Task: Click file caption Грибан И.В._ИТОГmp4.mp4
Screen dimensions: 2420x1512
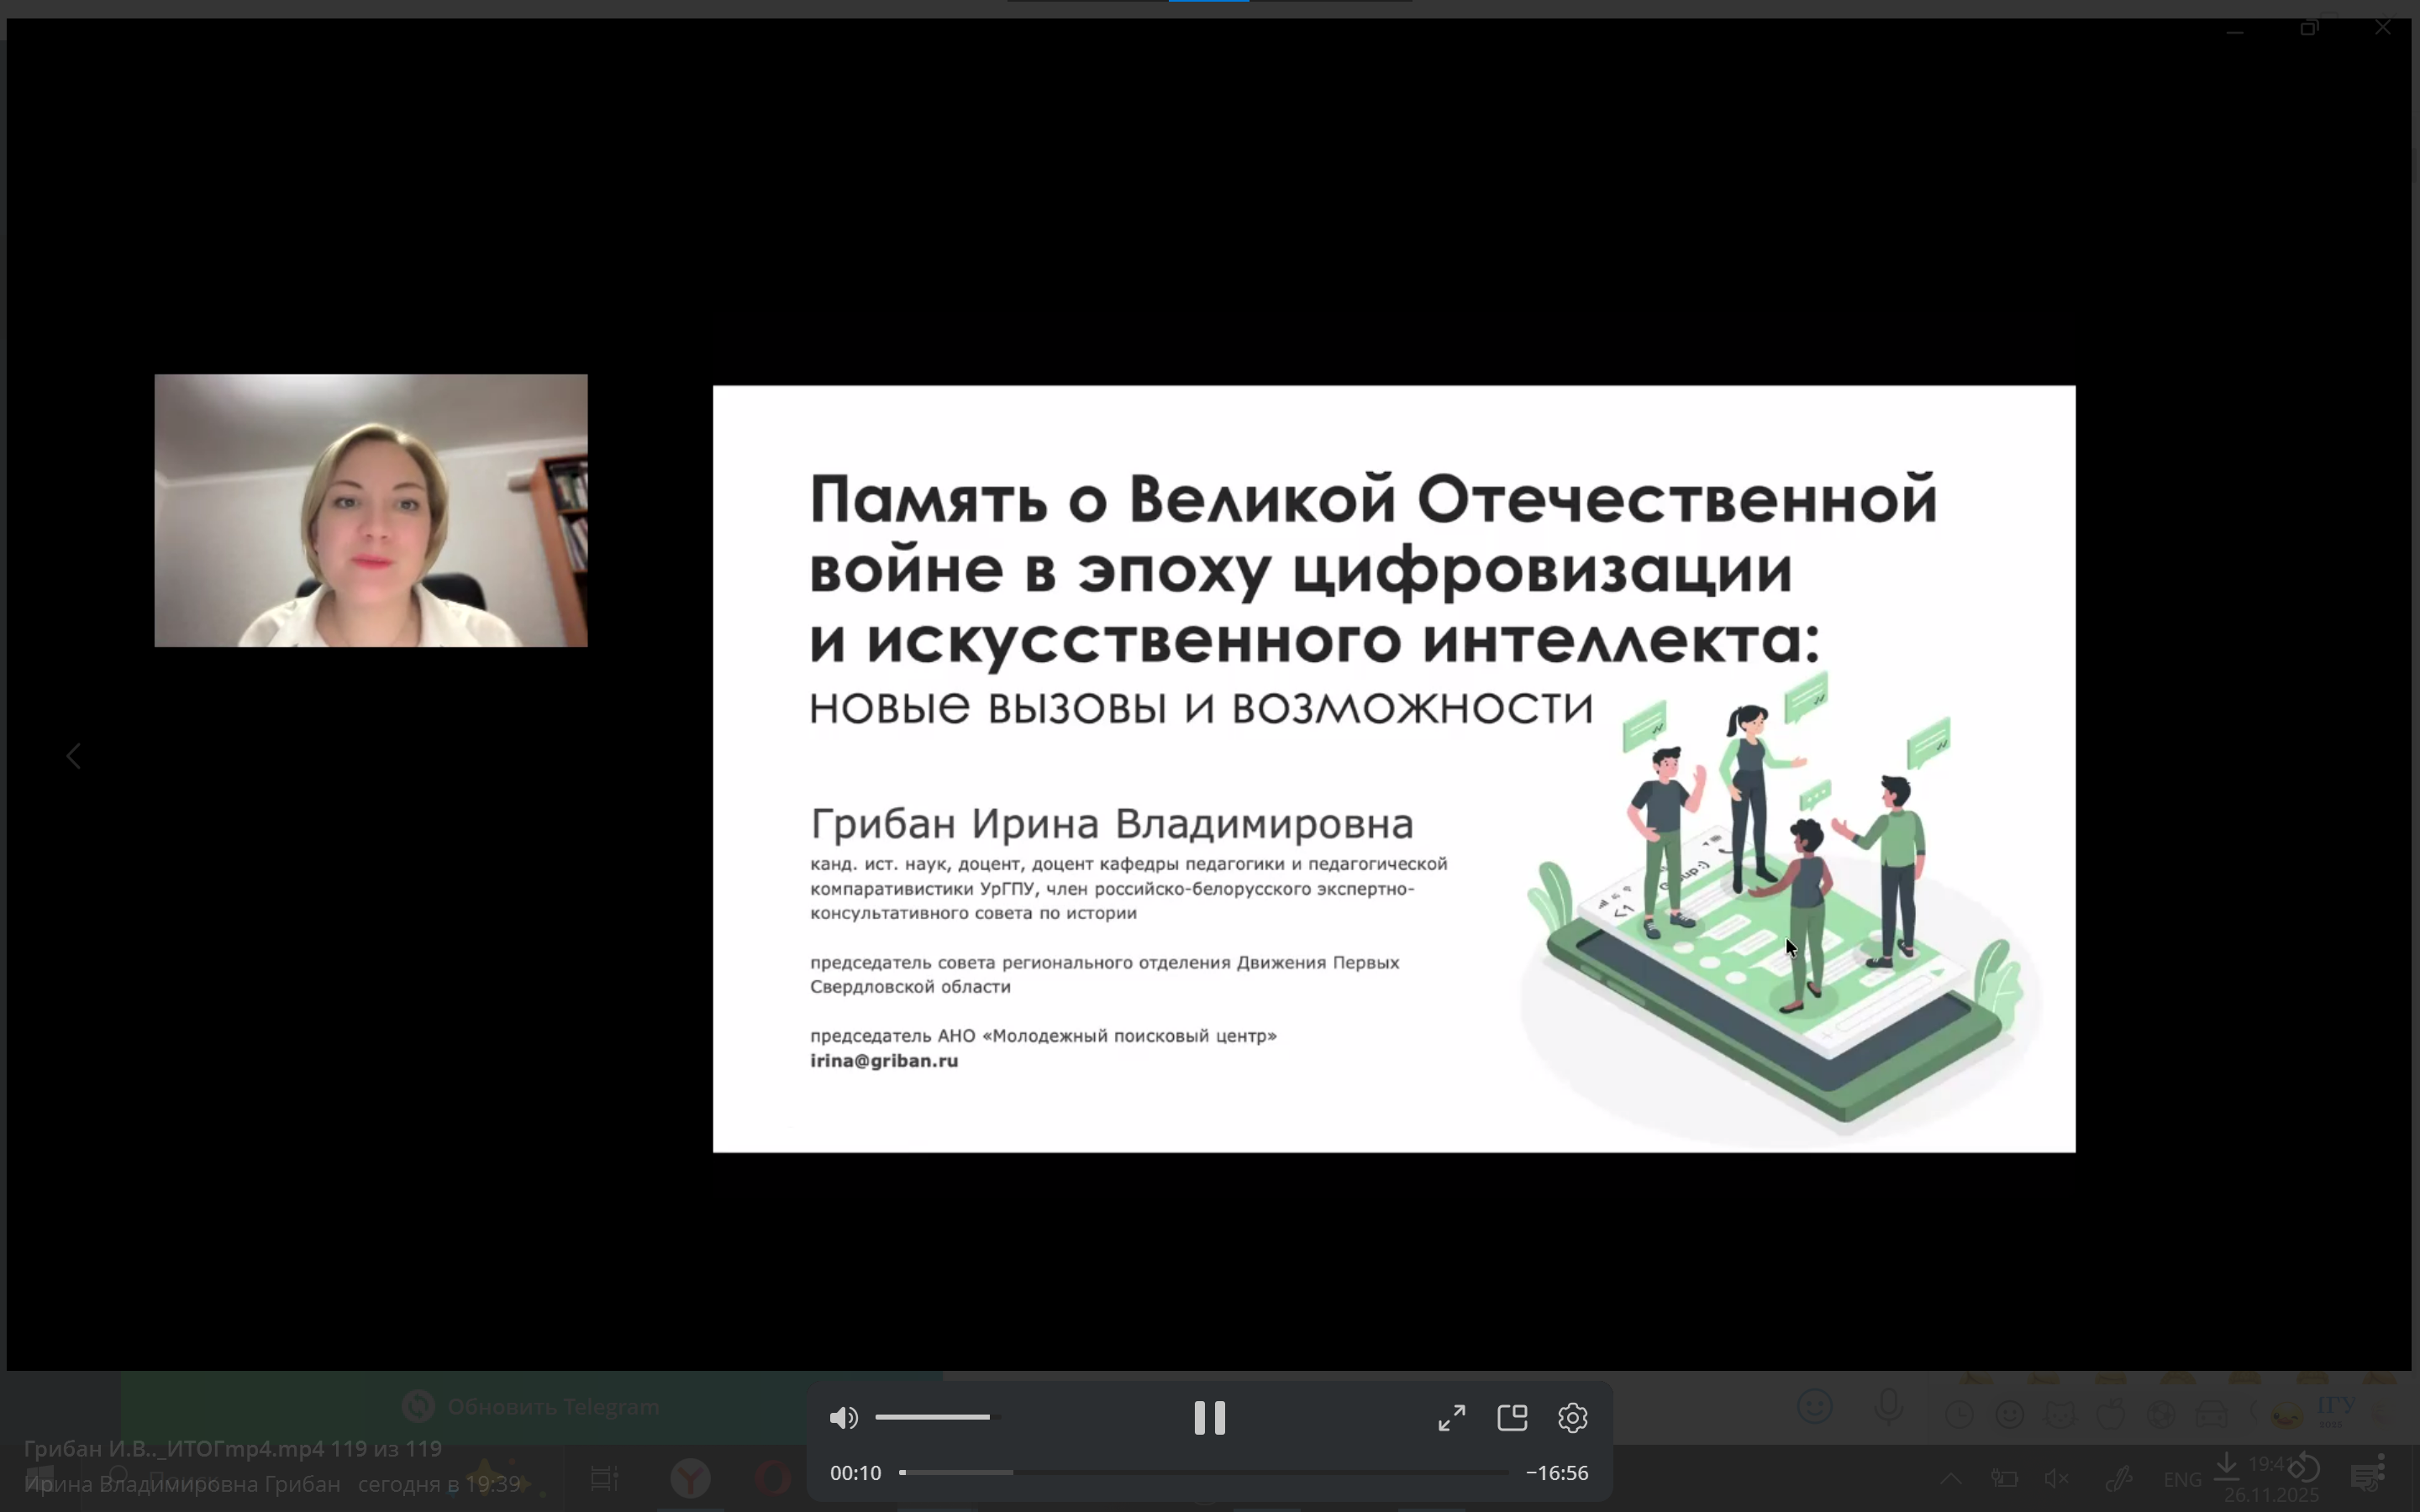Action: [175, 1448]
